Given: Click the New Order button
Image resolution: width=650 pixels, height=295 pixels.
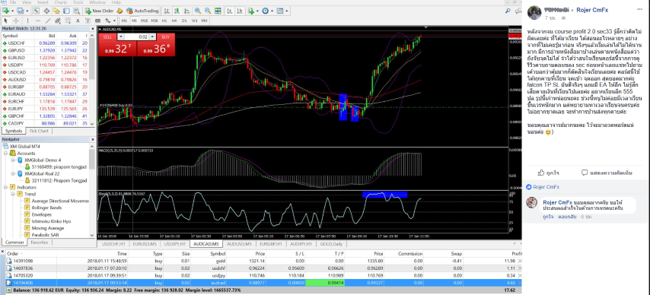Looking at the screenshot, I should tap(99, 11).
